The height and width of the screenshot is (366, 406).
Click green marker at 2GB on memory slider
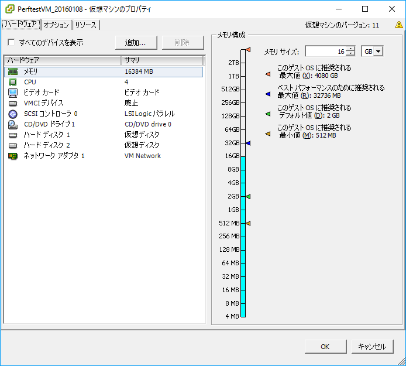pos(248,197)
